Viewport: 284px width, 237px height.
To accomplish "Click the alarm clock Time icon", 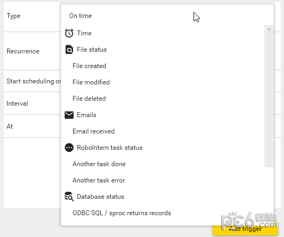I will [69, 33].
